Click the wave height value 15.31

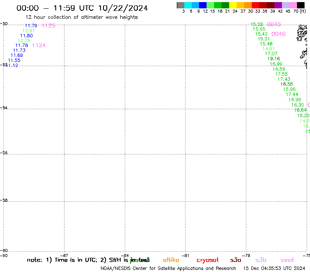264,39
